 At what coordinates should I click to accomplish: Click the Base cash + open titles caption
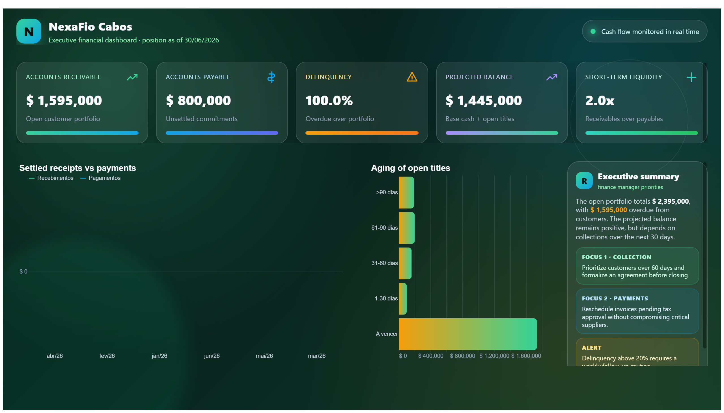[x=480, y=119]
